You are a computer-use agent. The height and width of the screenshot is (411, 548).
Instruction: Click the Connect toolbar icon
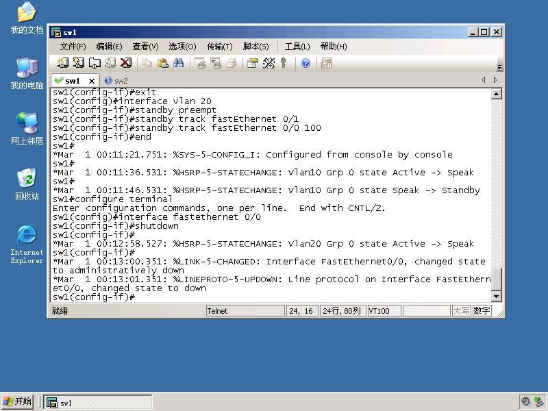[x=62, y=63]
